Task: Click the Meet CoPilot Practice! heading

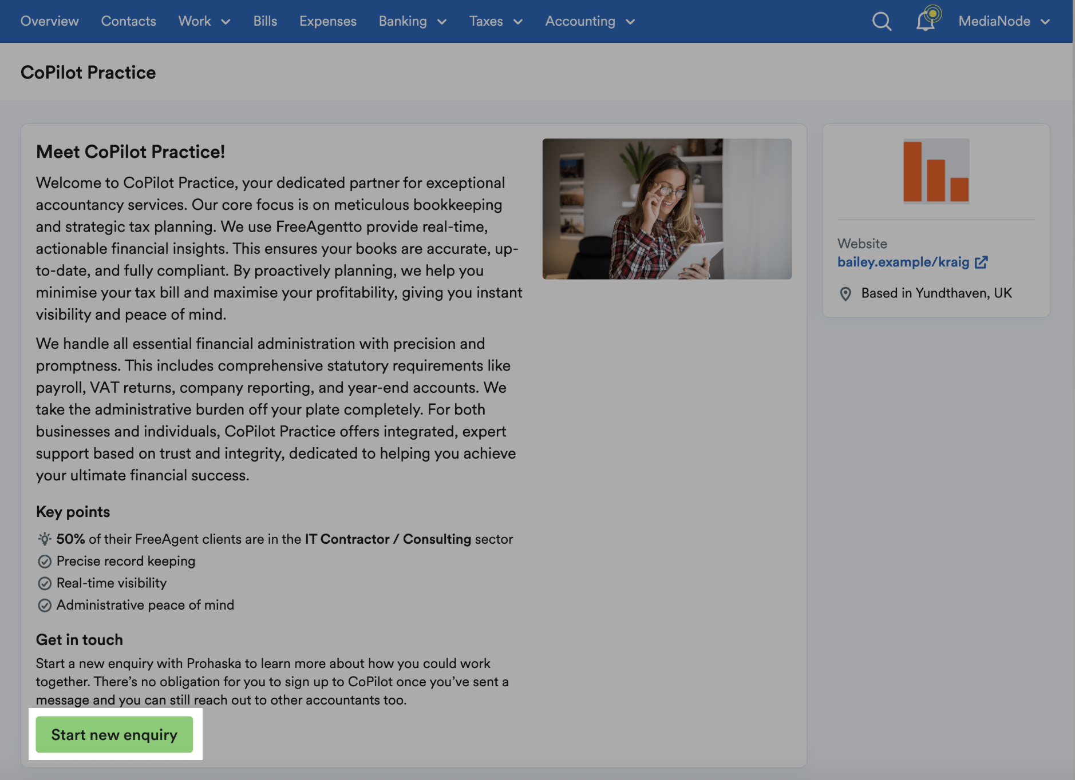Action: 131,152
